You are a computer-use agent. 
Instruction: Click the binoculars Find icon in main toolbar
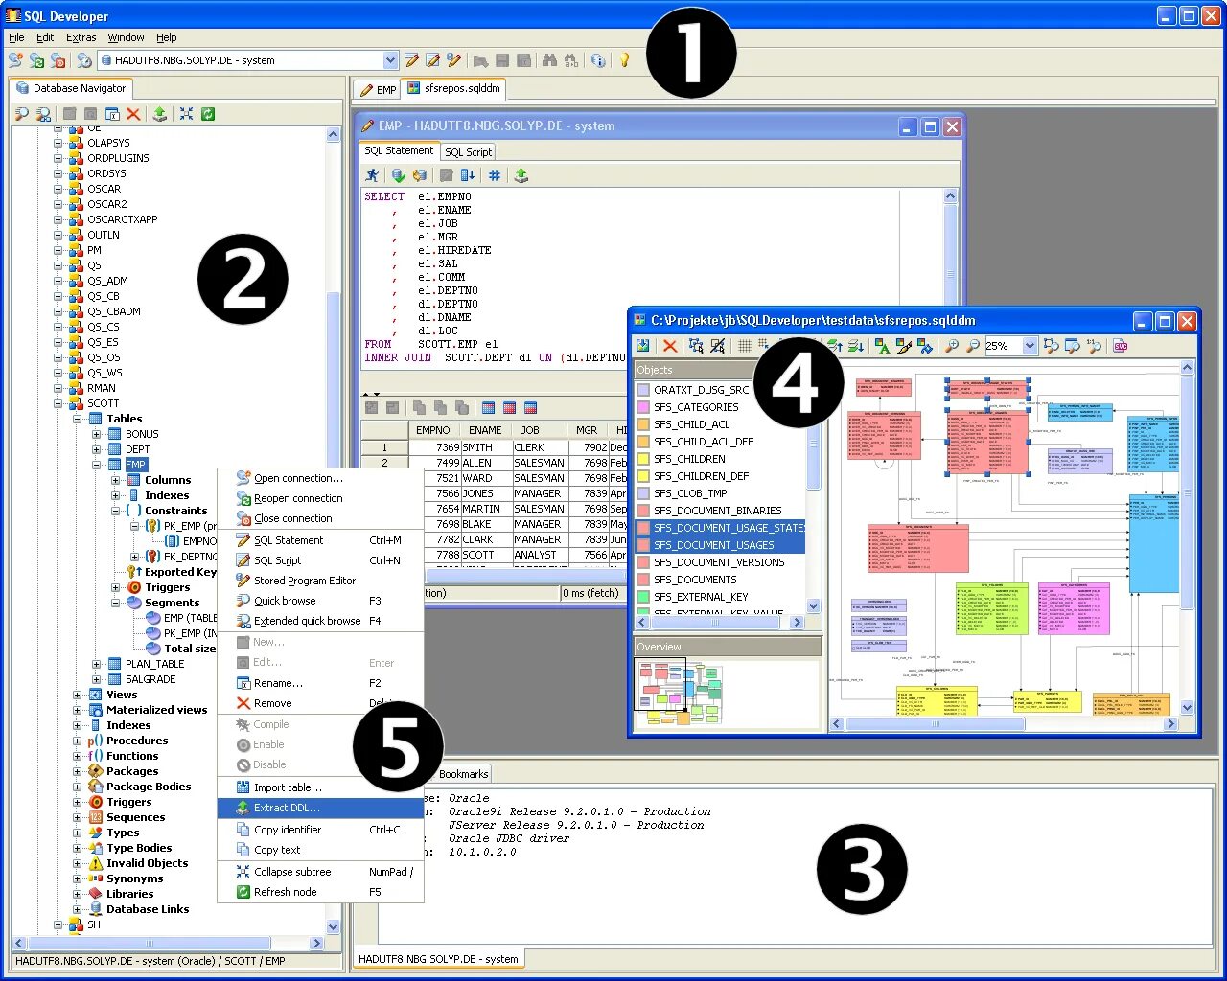(x=549, y=60)
